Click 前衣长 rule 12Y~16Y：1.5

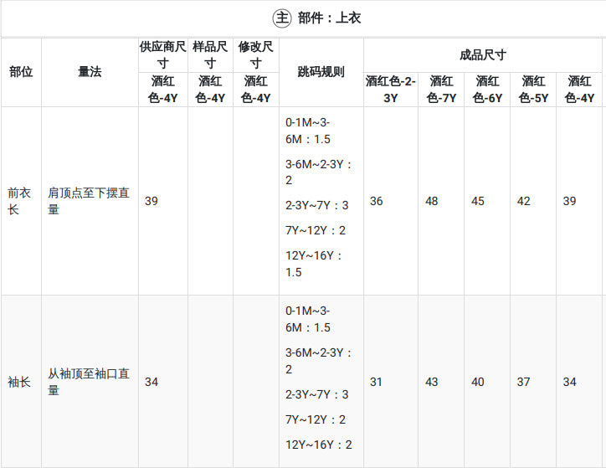tap(313, 264)
